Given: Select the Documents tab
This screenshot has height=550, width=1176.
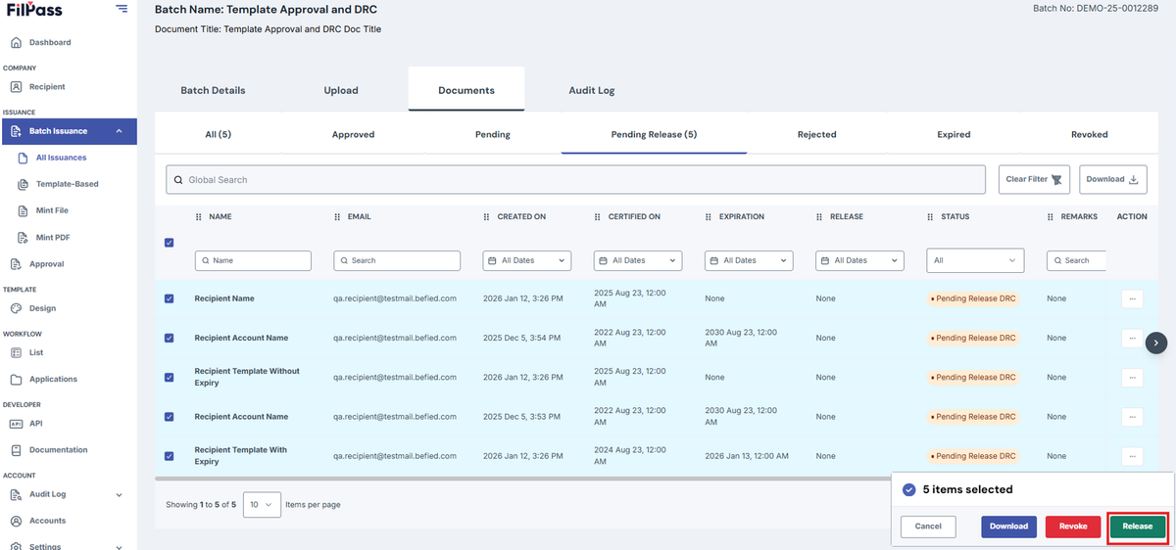Looking at the screenshot, I should pyautogui.click(x=466, y=90).
